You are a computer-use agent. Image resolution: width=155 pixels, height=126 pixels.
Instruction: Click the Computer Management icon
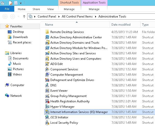[47, 74]
